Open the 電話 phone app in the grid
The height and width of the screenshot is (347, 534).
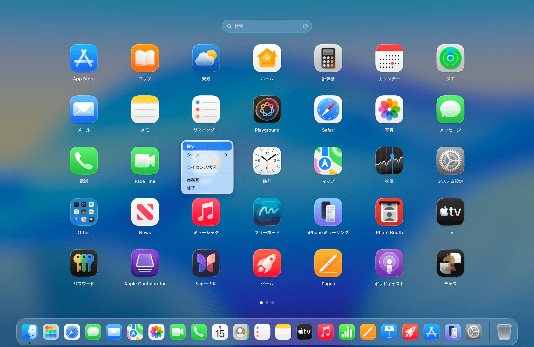tap(84, 161)
